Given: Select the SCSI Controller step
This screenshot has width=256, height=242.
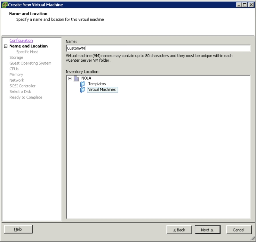Looking at the screenshot, I should pyautogui.click(x=22, y=86).
